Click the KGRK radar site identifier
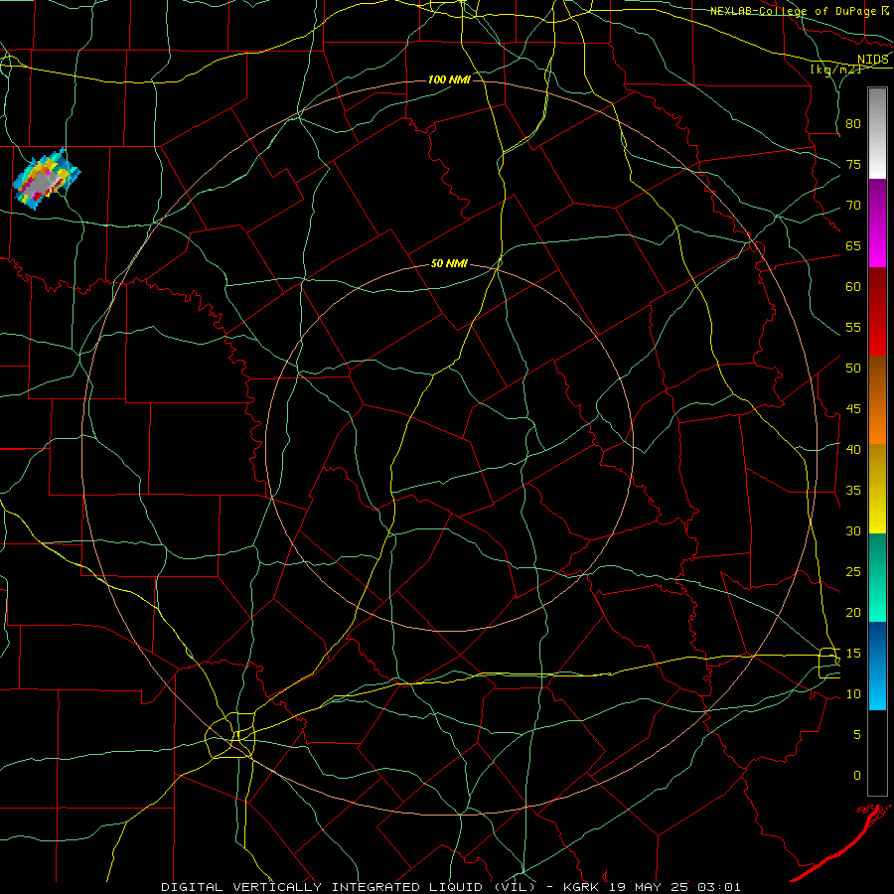 click(582, 887)
